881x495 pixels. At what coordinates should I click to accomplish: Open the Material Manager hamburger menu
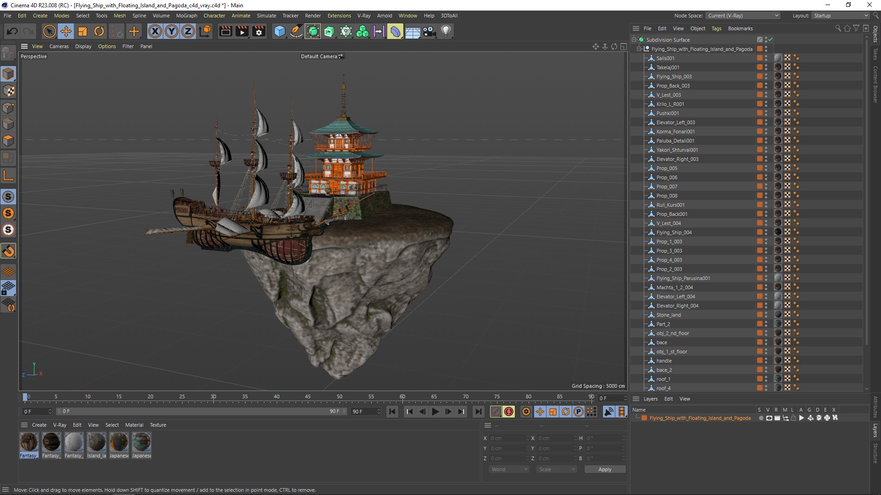24,425
